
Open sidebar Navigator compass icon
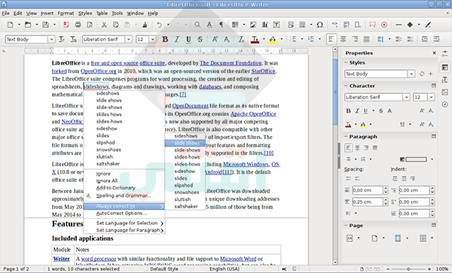pos(444,105)
